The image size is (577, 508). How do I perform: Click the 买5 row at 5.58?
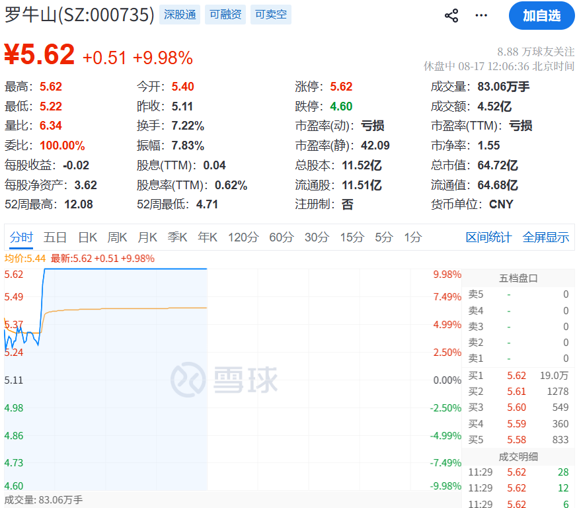click(518, 439)
